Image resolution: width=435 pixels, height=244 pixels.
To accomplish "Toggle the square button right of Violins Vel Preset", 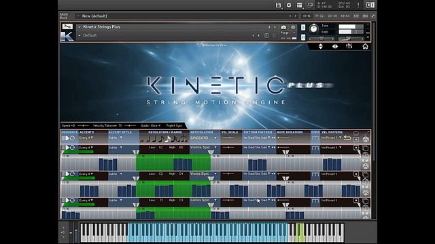I will 356,148.
